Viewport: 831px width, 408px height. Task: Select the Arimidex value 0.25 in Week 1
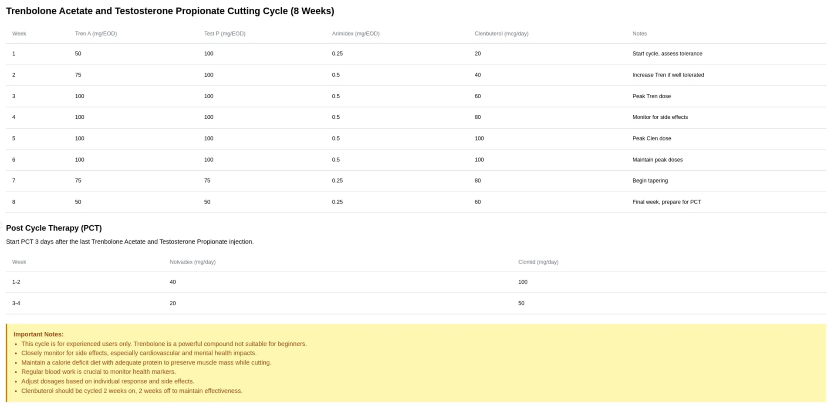click(x=338, y=54)
